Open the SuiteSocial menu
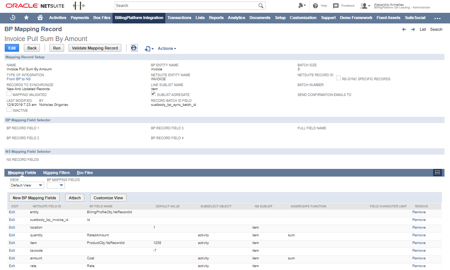Viewport: 450px width, 270px height. (415, 18)
